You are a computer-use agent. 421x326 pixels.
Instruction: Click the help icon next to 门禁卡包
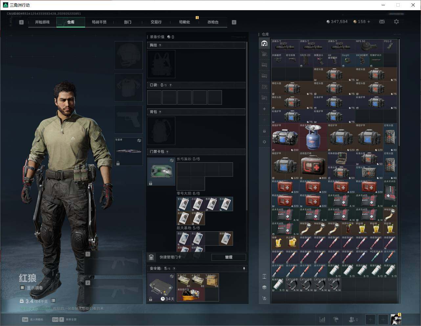167,152
